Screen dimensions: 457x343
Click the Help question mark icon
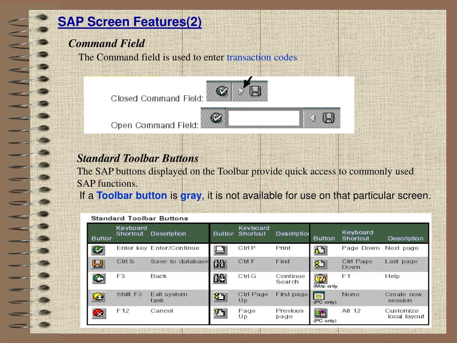point(320,279)
